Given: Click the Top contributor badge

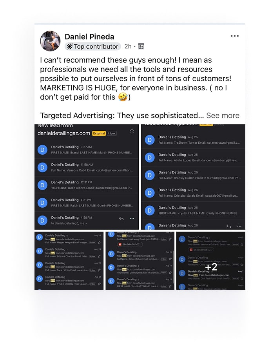Looking at the screenshot, I should pos(92,46).
